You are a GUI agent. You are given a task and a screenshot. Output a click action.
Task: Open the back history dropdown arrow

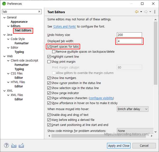[141, 12]
